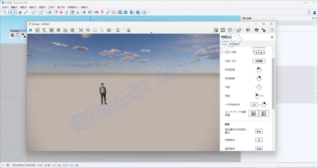Pin the default panel tray
318x168 pixels.
313,18
